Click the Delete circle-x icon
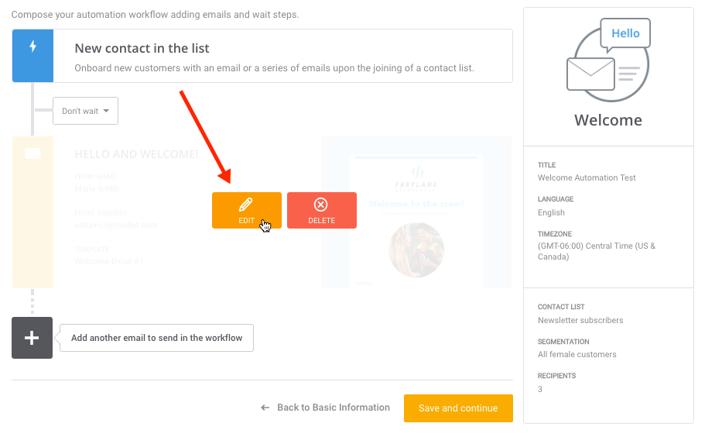Viewport: 705px width, 437px height. coord(320,205)
